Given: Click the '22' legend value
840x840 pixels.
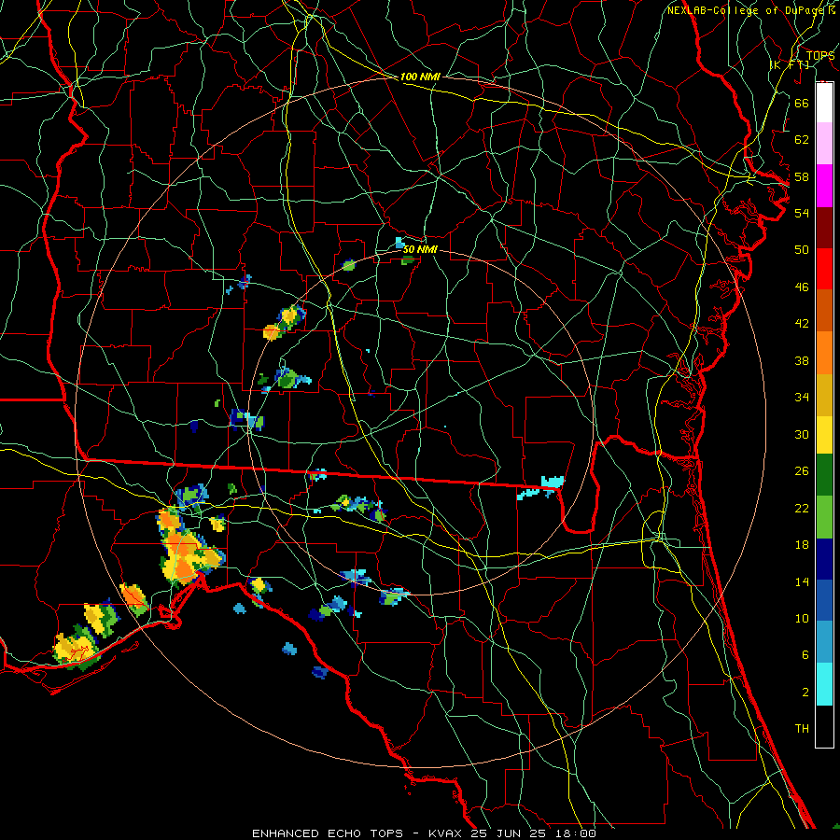Looking at the screenshot, I should [802, 508].
